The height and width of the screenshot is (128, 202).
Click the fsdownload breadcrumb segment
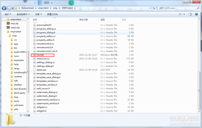click(27, 8)
